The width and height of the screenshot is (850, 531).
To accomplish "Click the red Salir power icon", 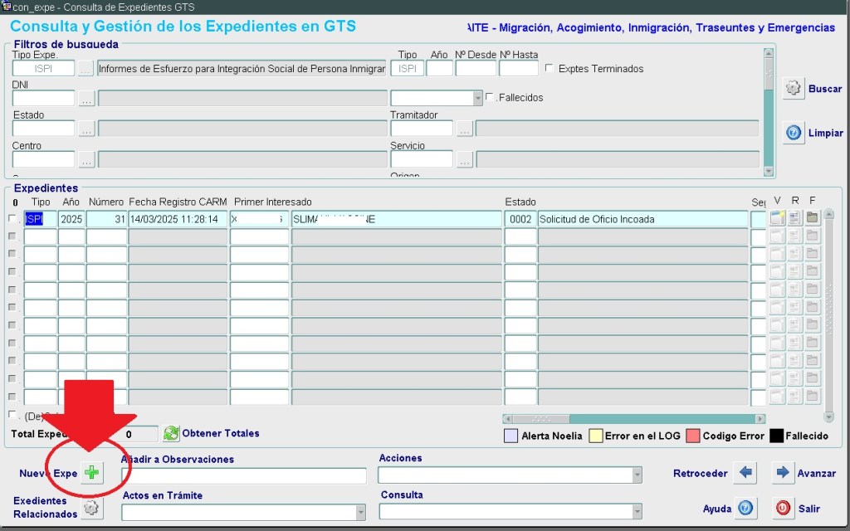I will (x=783, y=508).
